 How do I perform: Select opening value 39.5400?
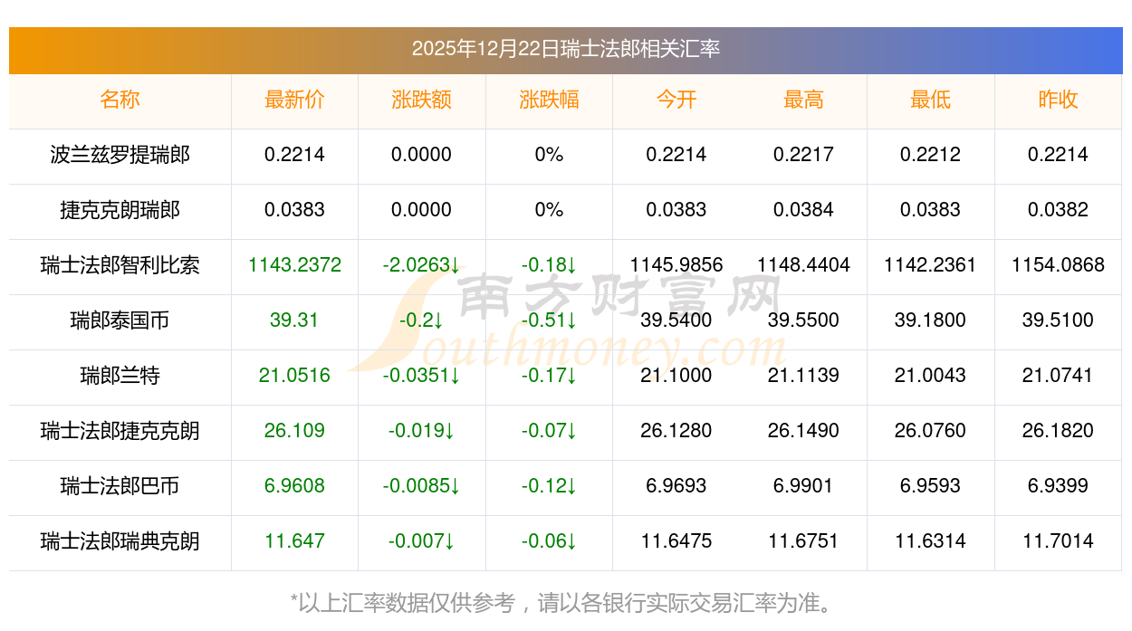click(x=676, y=320)
